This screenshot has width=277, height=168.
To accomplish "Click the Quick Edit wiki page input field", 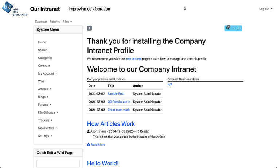I will click(x=58, y=163).
